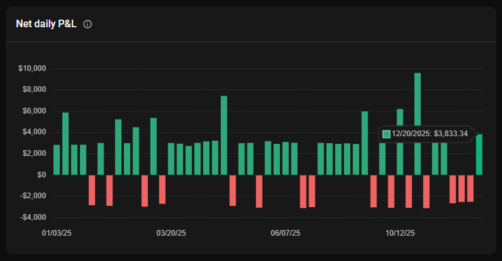Click the Net daily P&L title
This screenshot has width=502, height=261.
[x=46, y=24]
